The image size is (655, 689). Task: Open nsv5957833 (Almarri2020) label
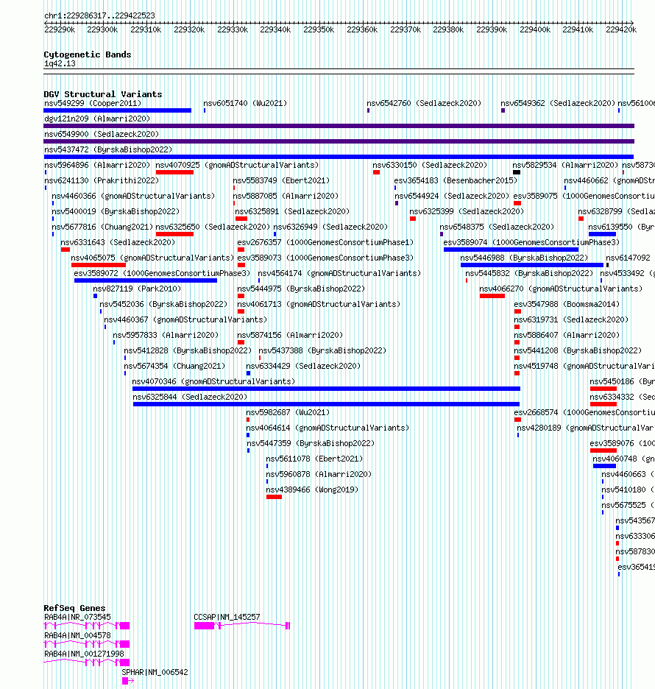(166, 335)
